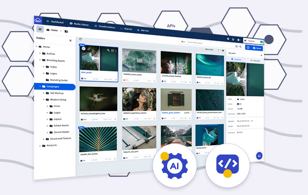The height and width of the screenshot is (195, 308).
Task: Toggle the hamburger folder panel button
Action: [x=40, y=29]
